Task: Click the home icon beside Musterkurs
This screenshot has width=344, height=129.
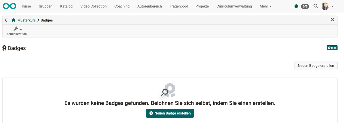Action: (x=14, y=20)
